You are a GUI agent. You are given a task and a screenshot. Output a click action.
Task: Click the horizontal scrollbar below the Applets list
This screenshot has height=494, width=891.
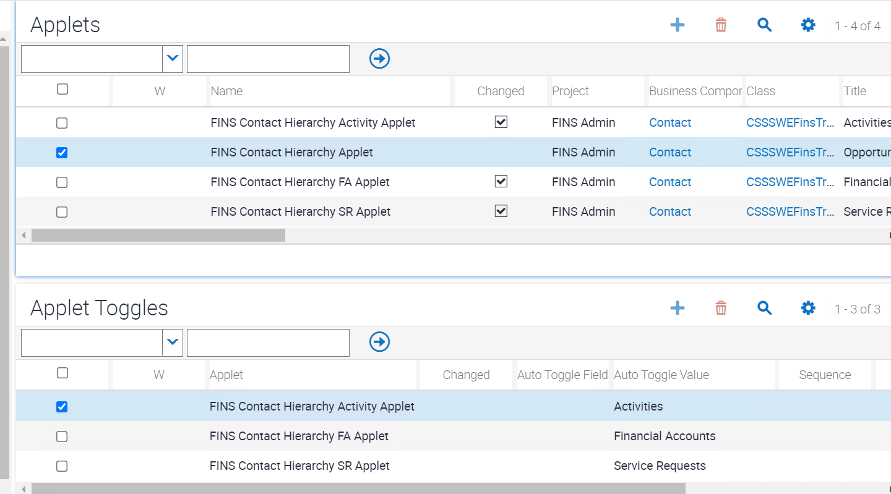coord(158,235)
